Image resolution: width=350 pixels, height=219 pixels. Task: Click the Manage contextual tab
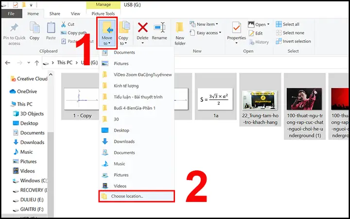[103, 4]
